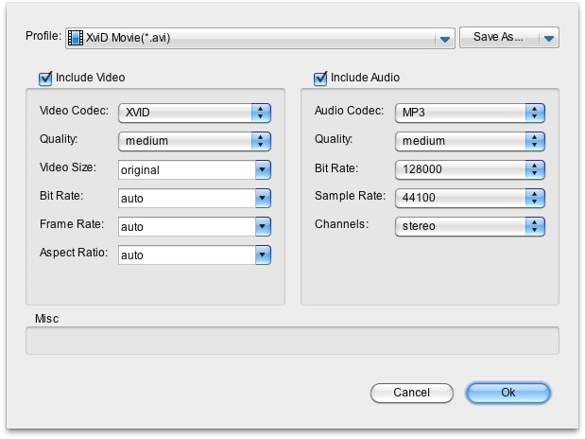This screenshot has height=439, width=585.
Task: Click the Cancel button
Action: pyautogui.click(x=412, y=393)
